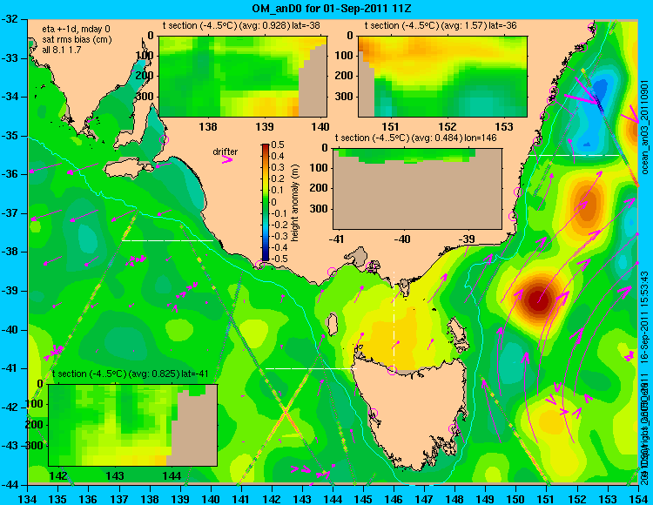Click the drifter legend arrow symbol
Screen dimensions: 653x505
point(227,159)
